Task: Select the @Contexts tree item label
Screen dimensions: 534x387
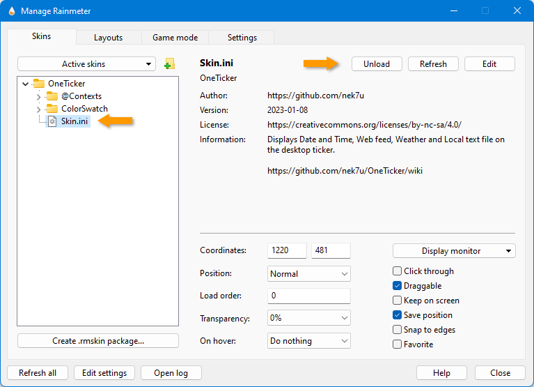Action: pyautogui.click(x=81, y=96)
